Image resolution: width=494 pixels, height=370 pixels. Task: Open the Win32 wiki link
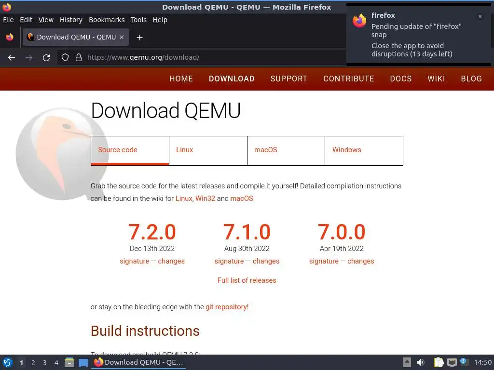[x=205, y=198]
